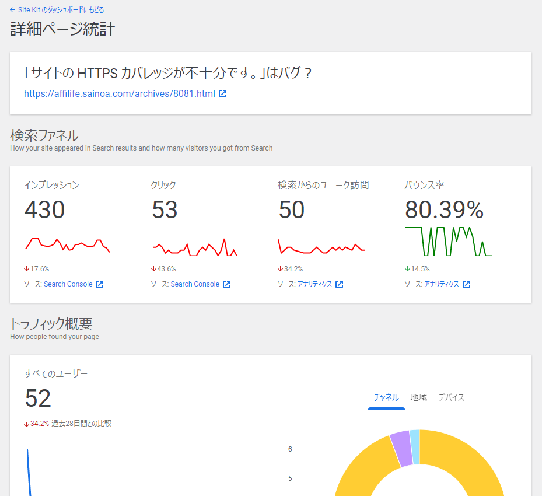The height and width of the screenshot is (496, 542).
Task: Click the すべてのユーザー label
Action: coord(55,373)
